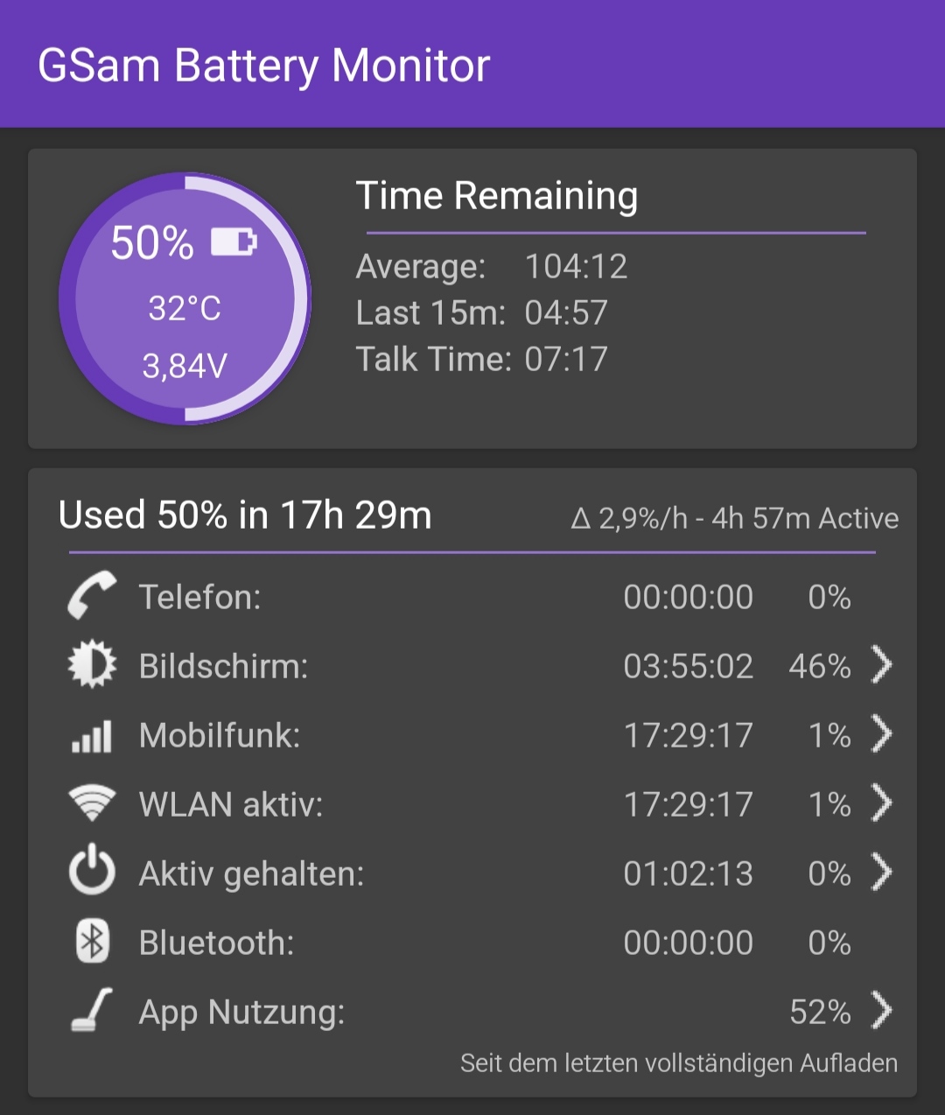Tap the Telefon phone handset icon

[92, 596]
